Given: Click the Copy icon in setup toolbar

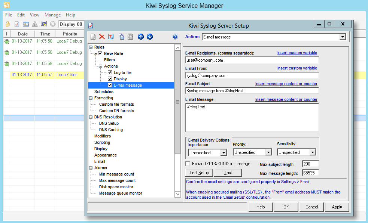Looking at the screenshot, I should pyautogui.click(x=121, y=37).
